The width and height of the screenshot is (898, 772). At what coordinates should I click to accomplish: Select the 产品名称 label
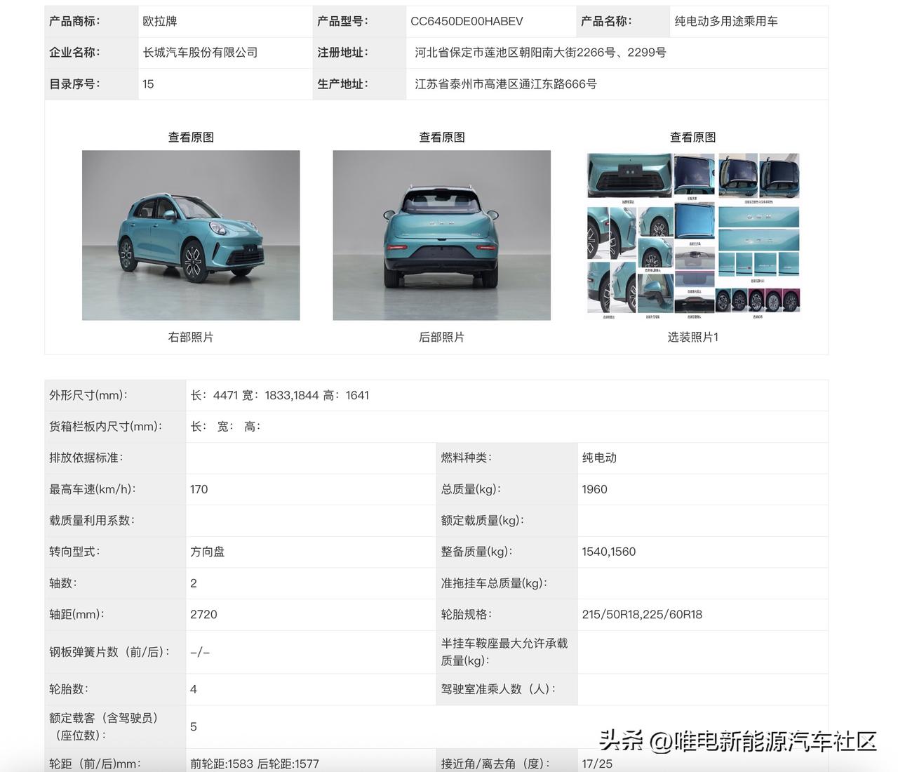(x=606, y=21)
